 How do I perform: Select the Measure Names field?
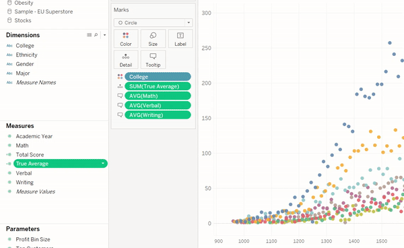click(36, 82)
